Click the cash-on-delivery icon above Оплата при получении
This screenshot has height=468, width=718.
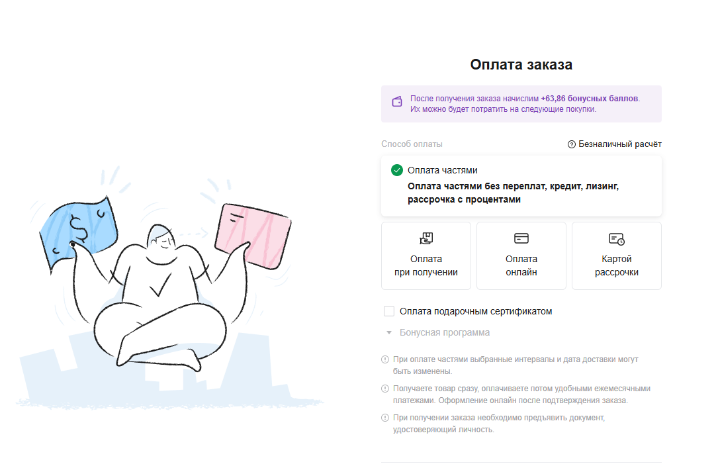(426, 238)
